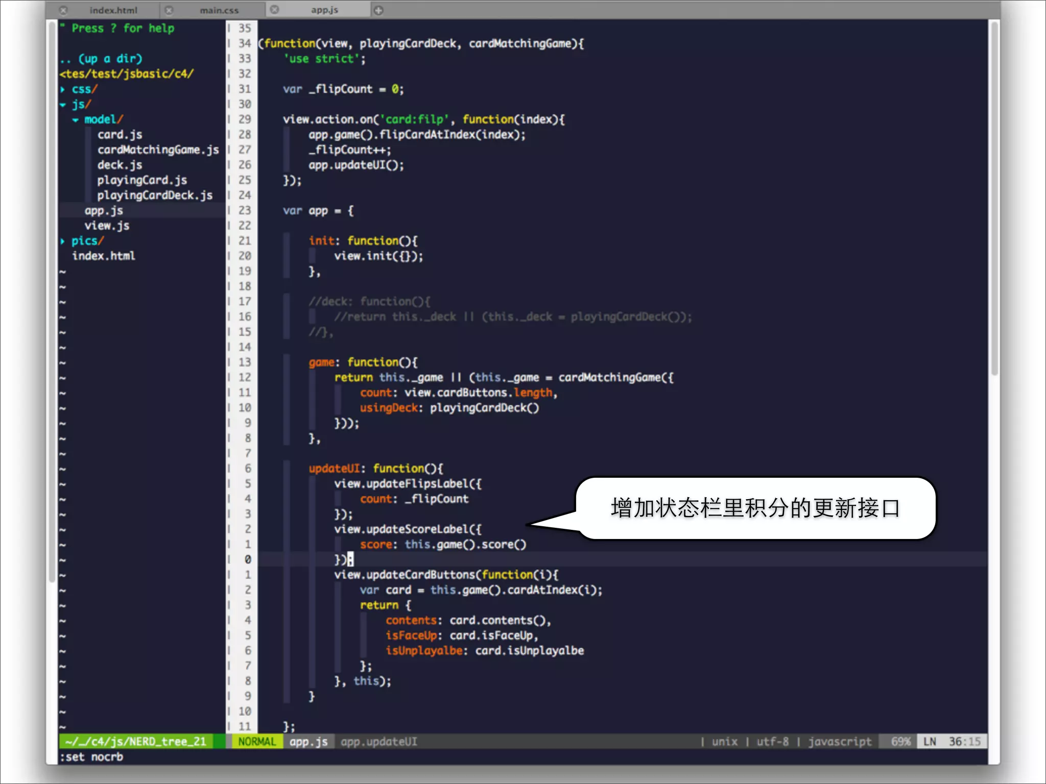The width and height of the screenshot is (1046, 784).
Task: Open index.html in the file tree
Action: (x=104, y=256)
